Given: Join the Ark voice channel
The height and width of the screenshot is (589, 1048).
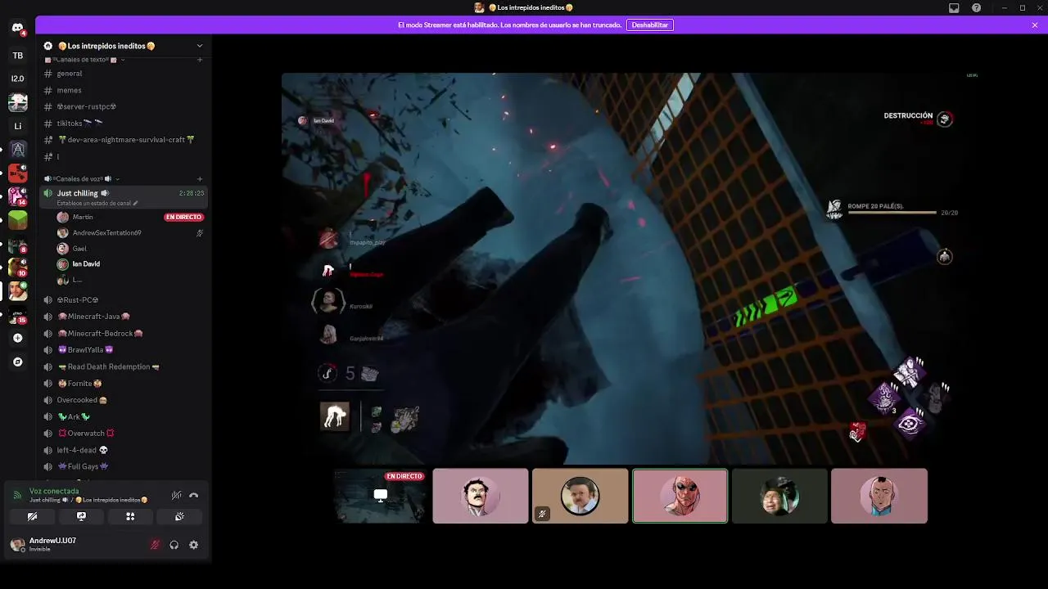Looking at the screenshot, I should 123,417.
